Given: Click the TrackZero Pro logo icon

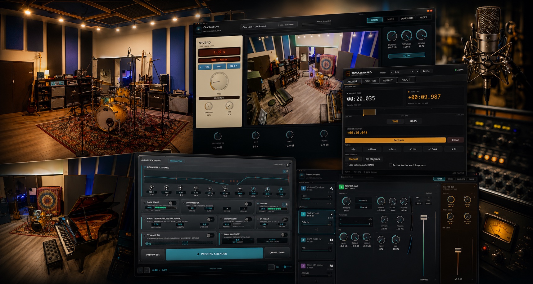Looking at the screenshot, I should tap(348, 74).
